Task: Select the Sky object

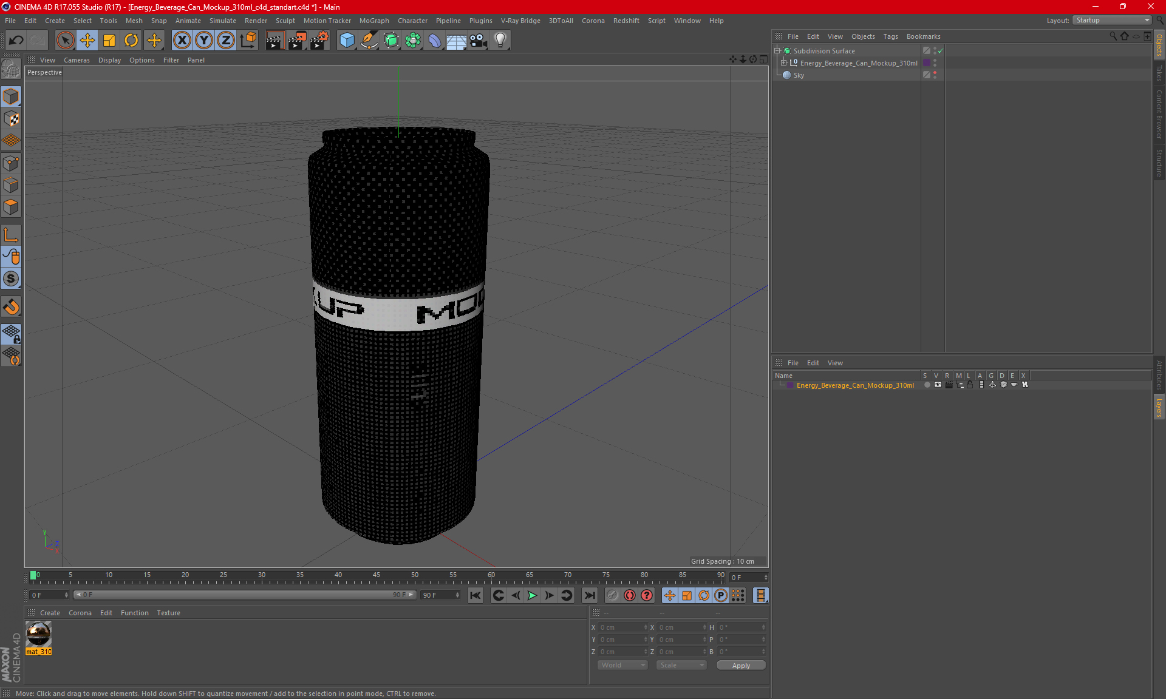Action: pyautogui.click(x=799, y=75)
